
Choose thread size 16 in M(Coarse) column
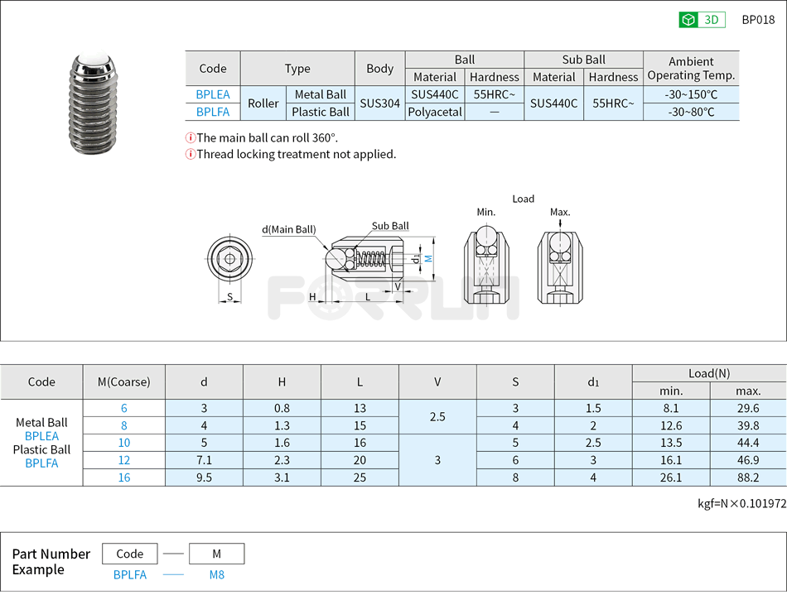pos(124,477)
